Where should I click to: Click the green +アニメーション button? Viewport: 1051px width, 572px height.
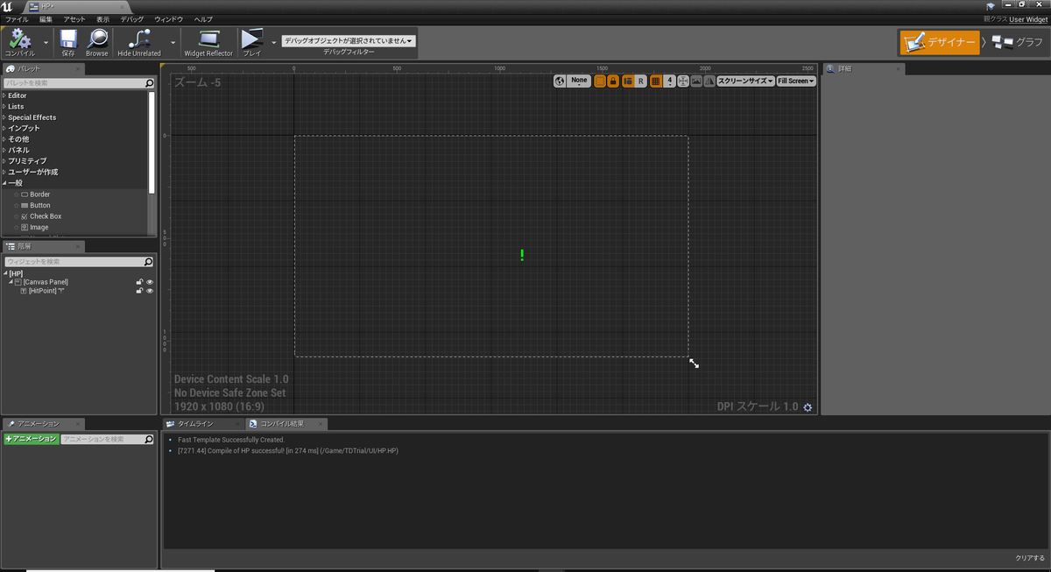coord(31,439)
